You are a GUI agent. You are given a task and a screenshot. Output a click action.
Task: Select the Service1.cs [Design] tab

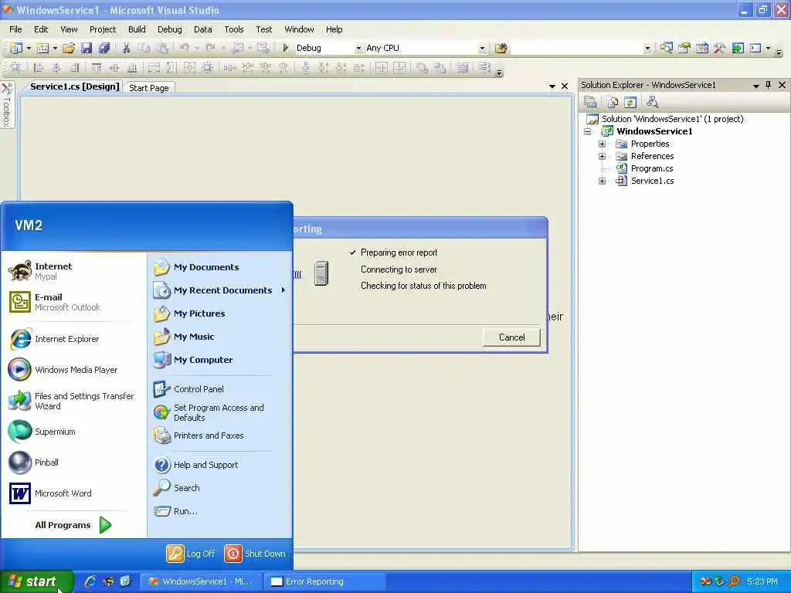[x=74, y=86]
